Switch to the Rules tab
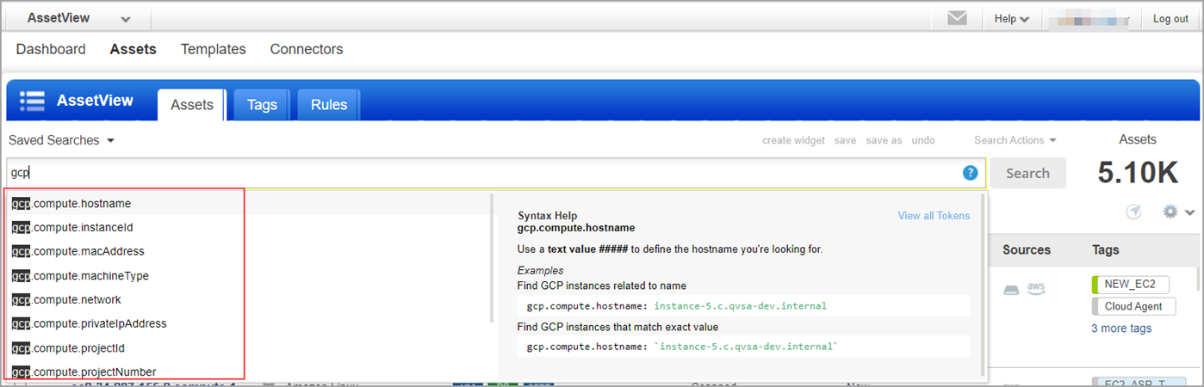 click(329, 105)
